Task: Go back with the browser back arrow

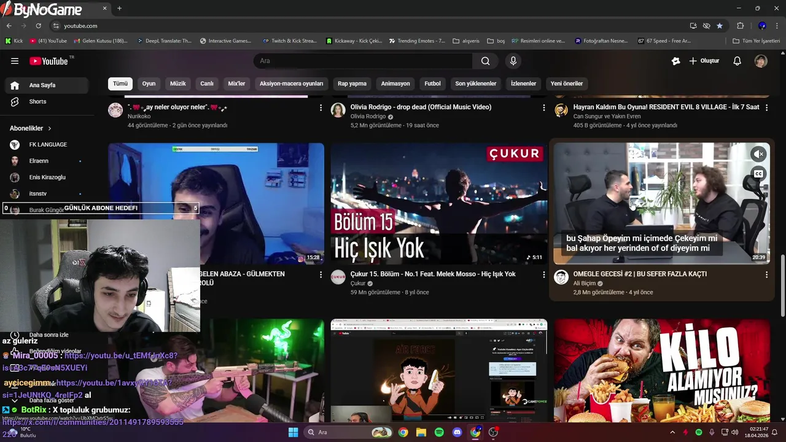Action: point(9,26)
